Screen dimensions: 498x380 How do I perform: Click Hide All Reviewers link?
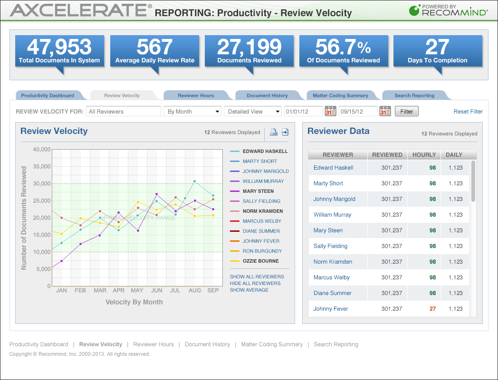coord(255,284)
